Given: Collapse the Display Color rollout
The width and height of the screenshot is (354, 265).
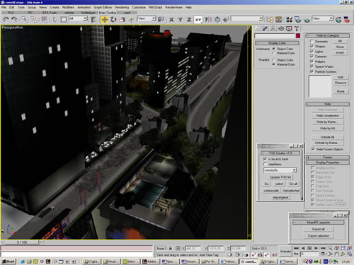Looking at the screenshot, I should (277, 43).
